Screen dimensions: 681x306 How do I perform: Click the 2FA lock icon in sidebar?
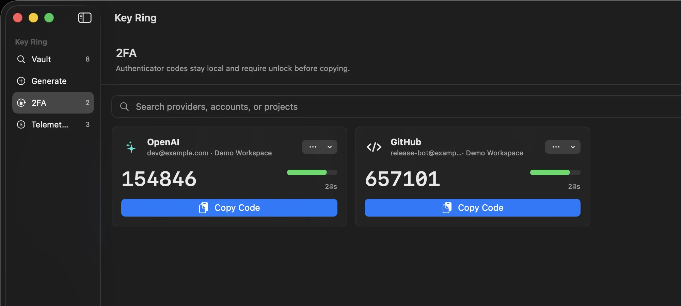point(21,103)
